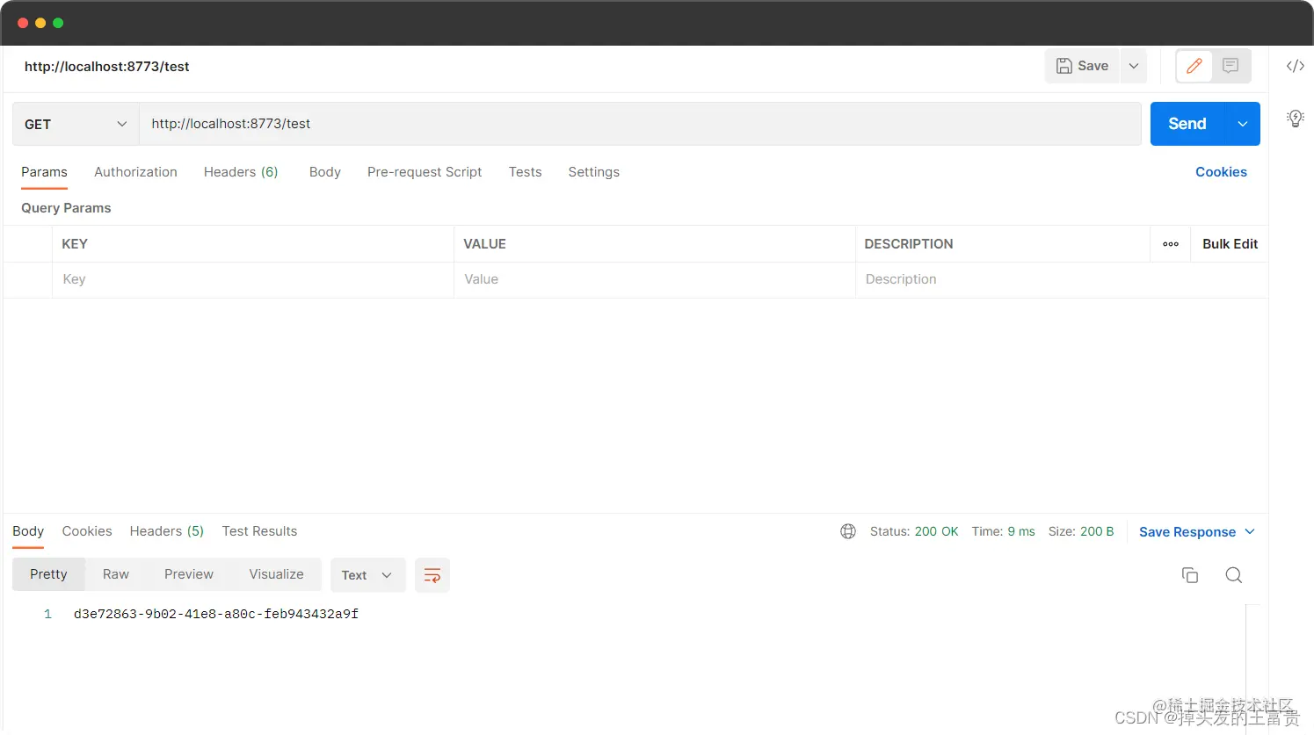Image resolution: width=1314 pixels, height=735 pixels.
Task: Toggle the line wrap icon
Action: click(x=432, y=575)
